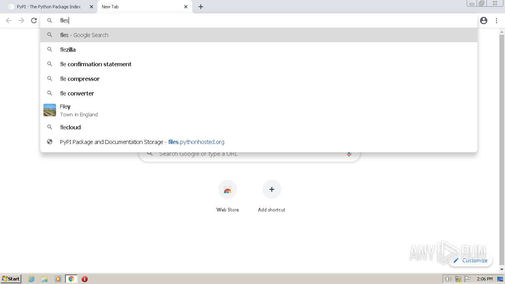505x284 pixels.
Task: Open the Customize page button
Action: click(x=470, y=260)
